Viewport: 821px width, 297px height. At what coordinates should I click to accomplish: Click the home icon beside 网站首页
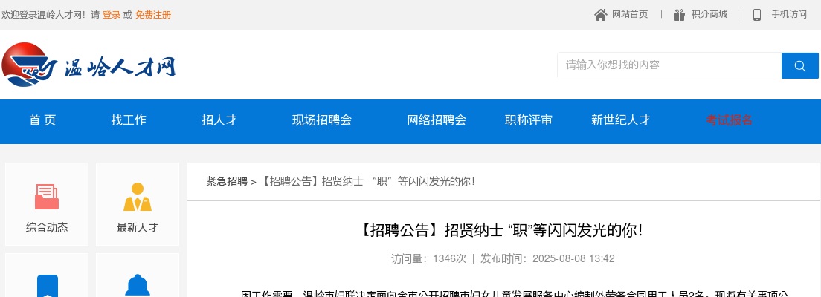pos(601,15)
